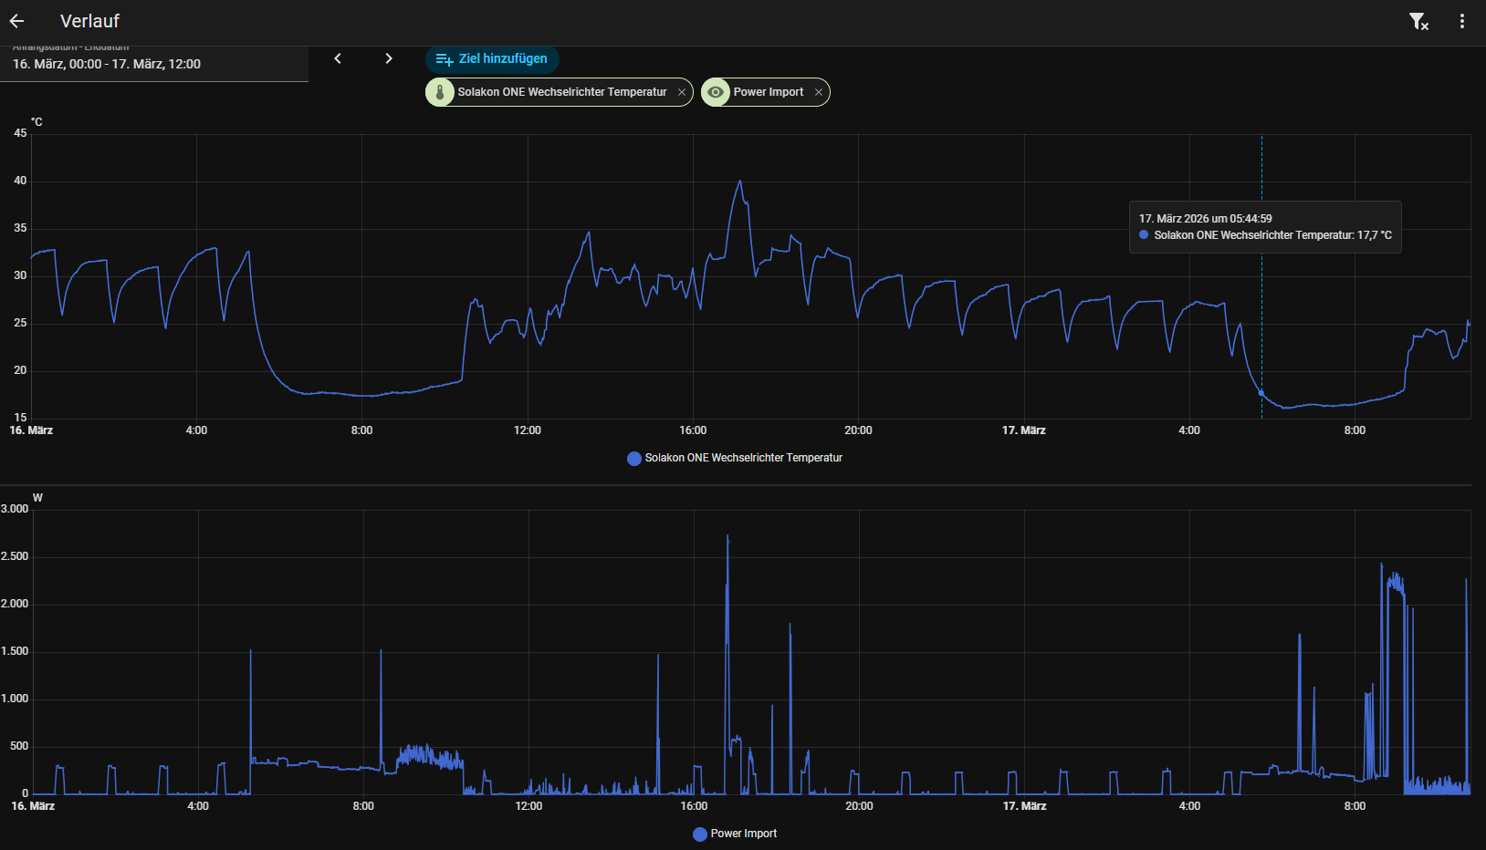
Task: Click the 16:00 label on the Power Import chart axis
Action: pos(694,806)
